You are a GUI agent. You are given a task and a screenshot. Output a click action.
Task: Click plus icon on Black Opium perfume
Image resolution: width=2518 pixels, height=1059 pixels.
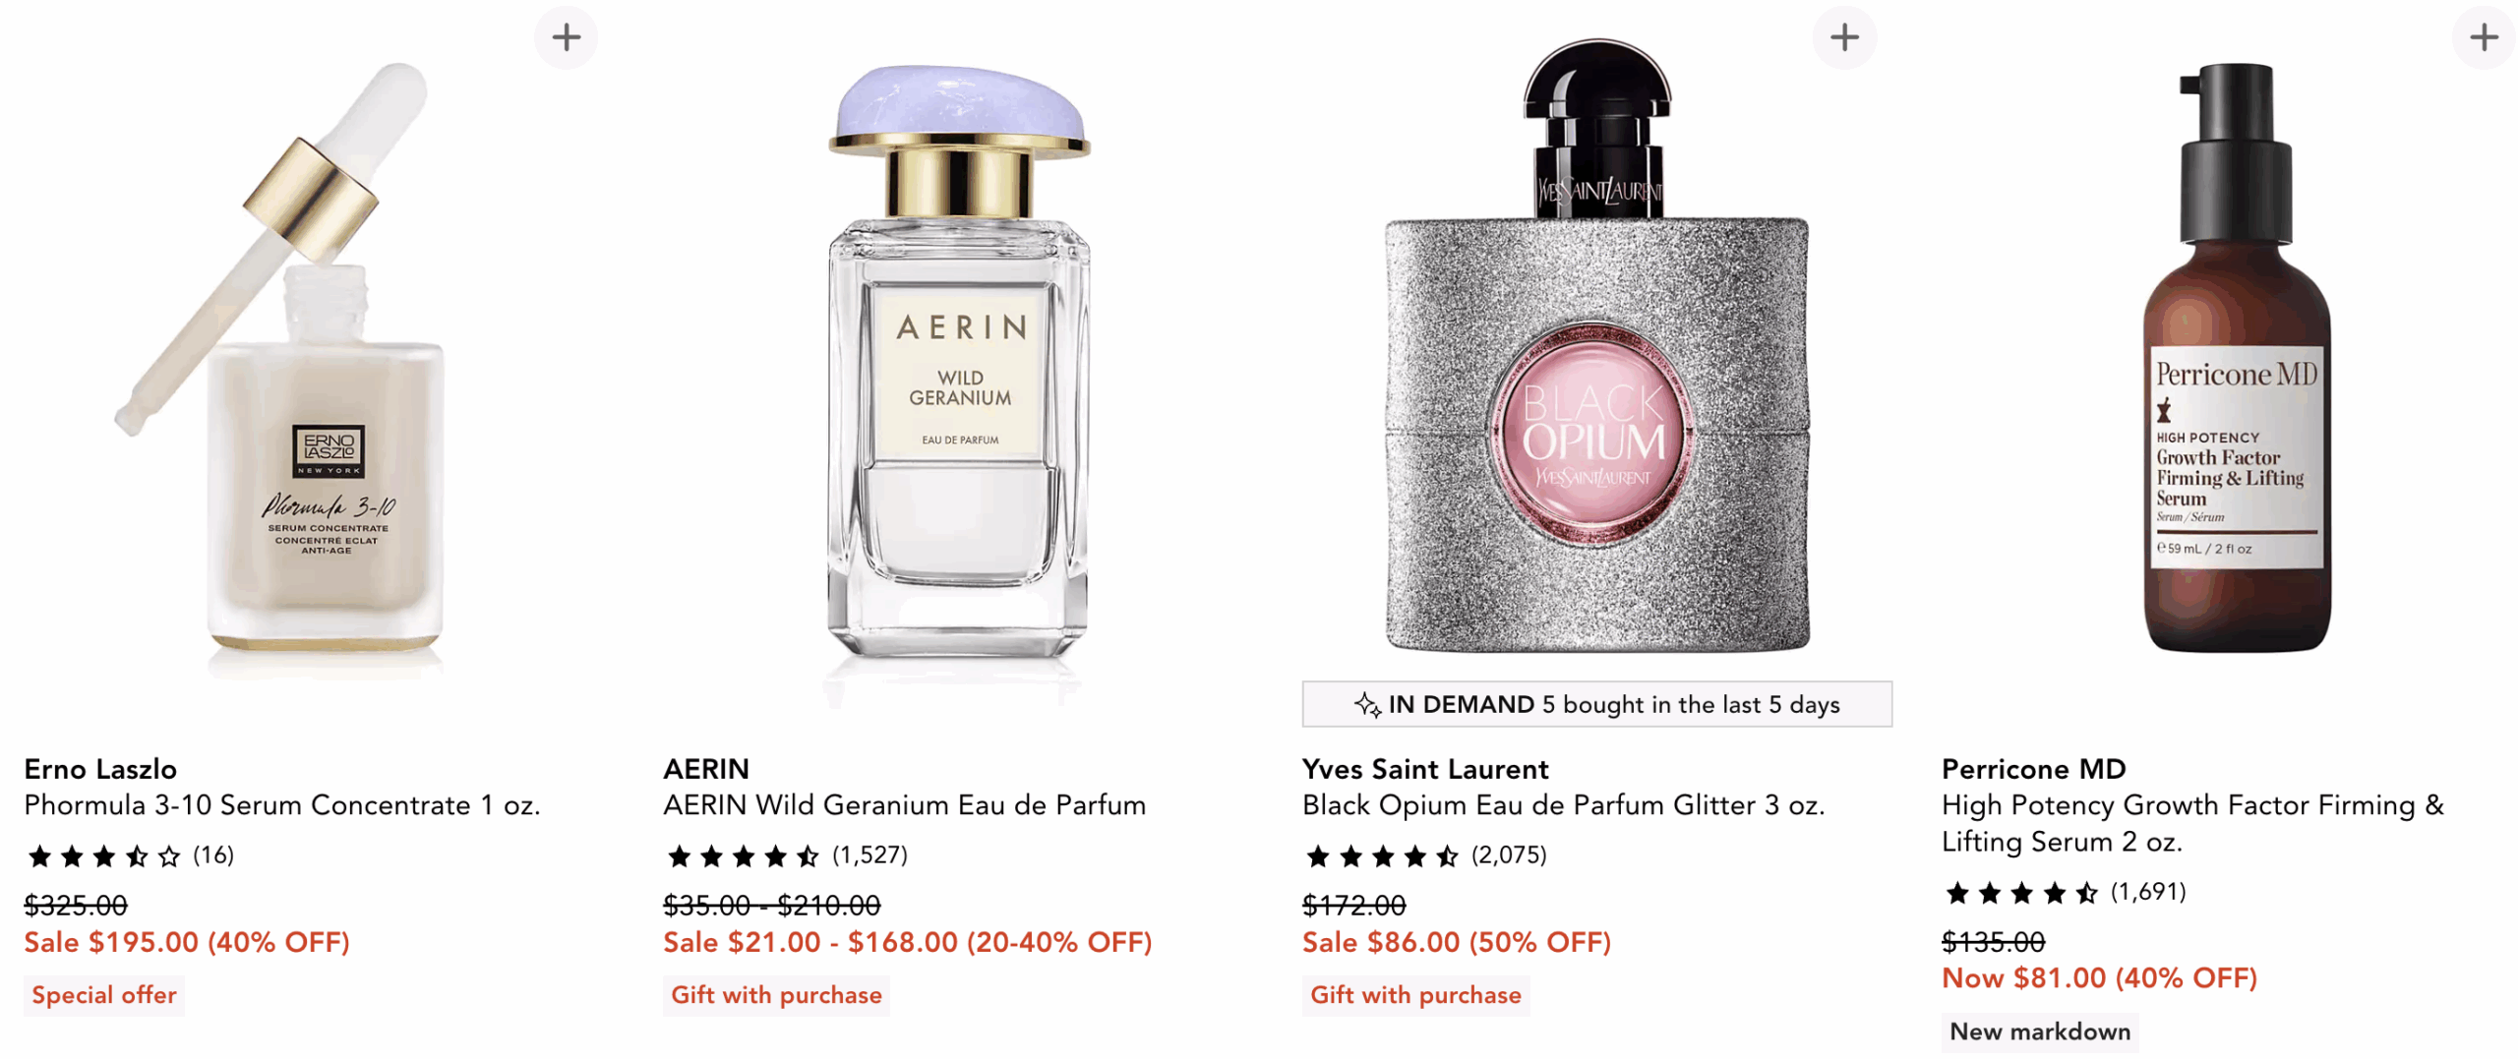coord(1844,38)
